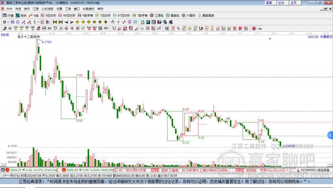Select the crosshair plus cursor tool
The image size is (333, 188).
[118, 22]
